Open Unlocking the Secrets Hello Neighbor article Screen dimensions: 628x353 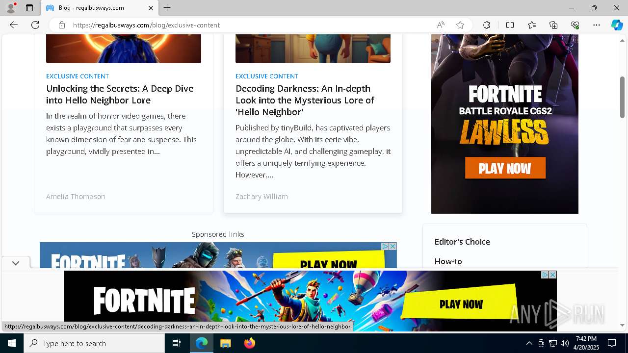(x=120, y=94)
